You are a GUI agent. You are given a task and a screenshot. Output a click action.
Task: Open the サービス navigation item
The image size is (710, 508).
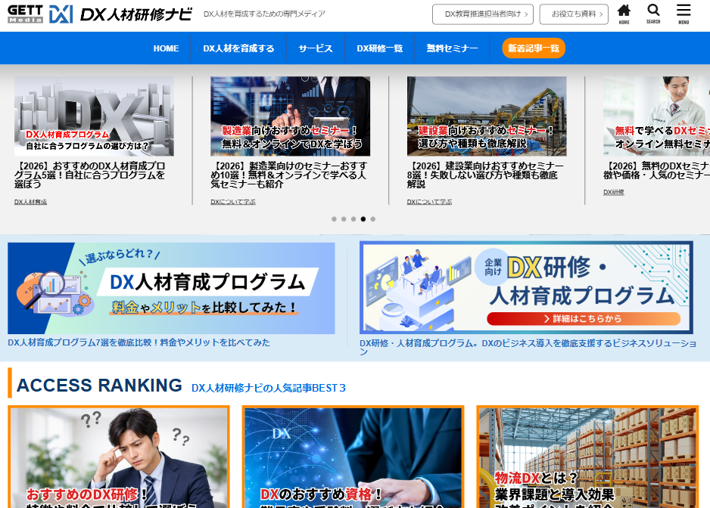[x=316, y=48]
